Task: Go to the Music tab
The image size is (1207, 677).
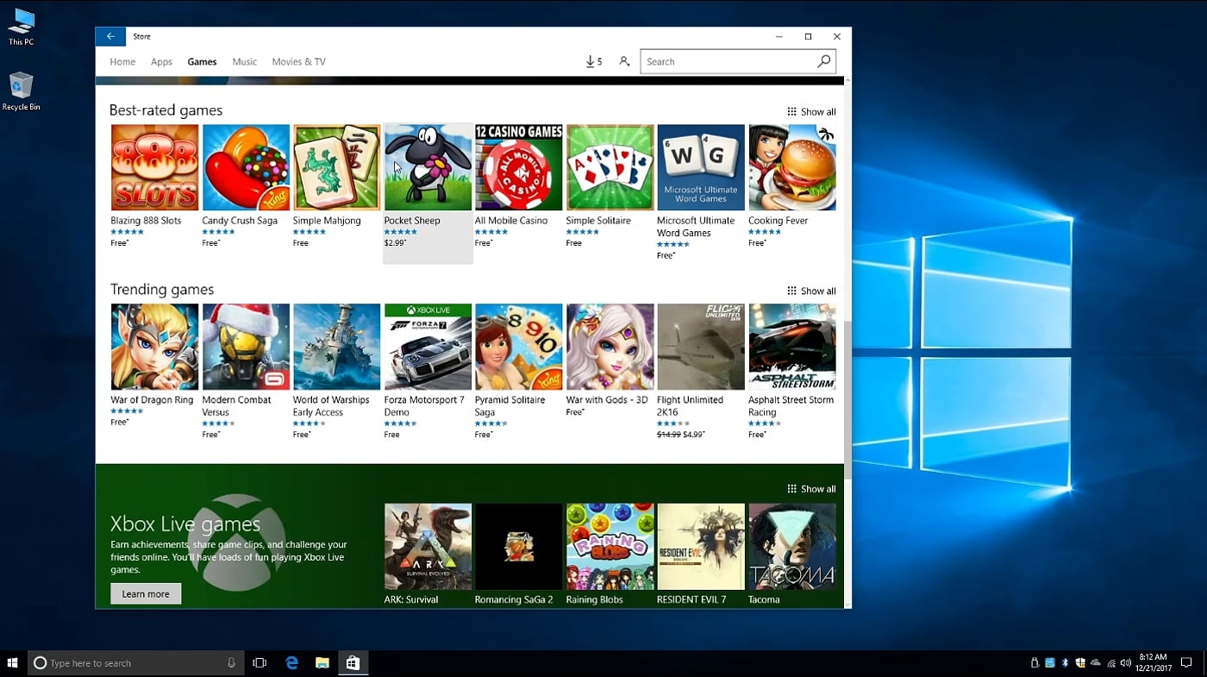Action: (x=245, y=62)
